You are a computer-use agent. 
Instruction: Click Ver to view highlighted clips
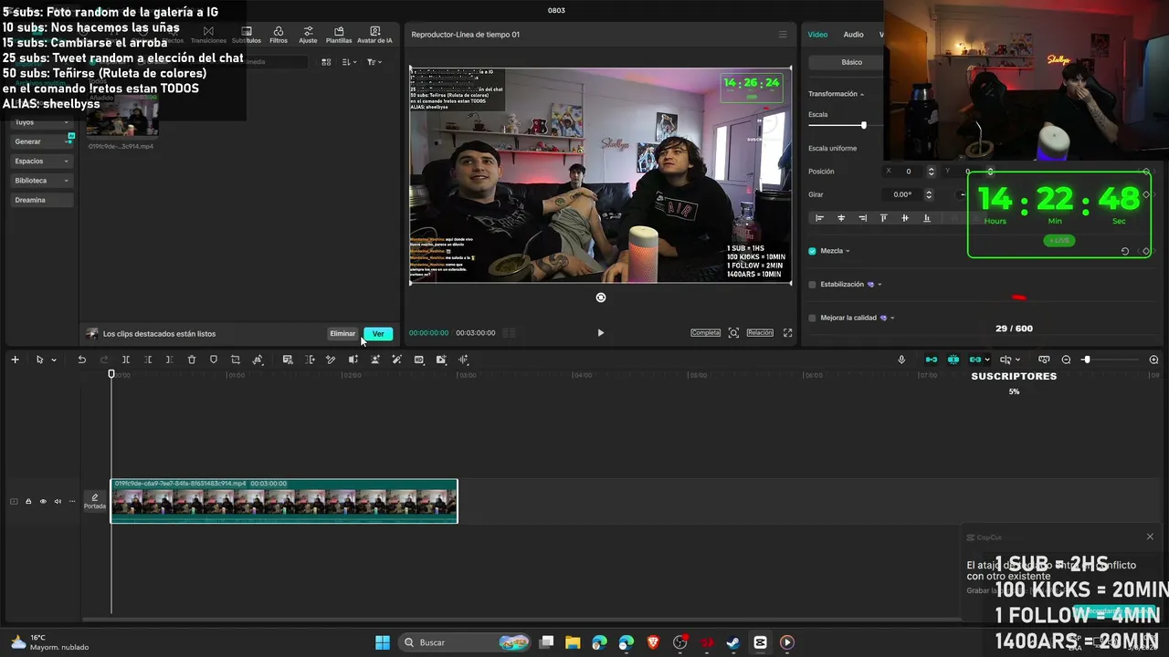point(378,334)
